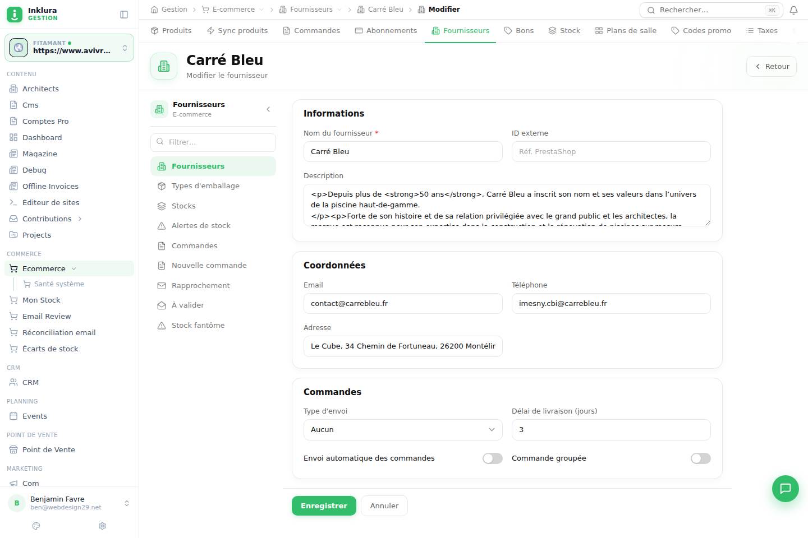The width and height of the screenshot is (808, 538).
Task: Open E-commerce breadcrumb dropdown
Action: (x=261, y=10)
